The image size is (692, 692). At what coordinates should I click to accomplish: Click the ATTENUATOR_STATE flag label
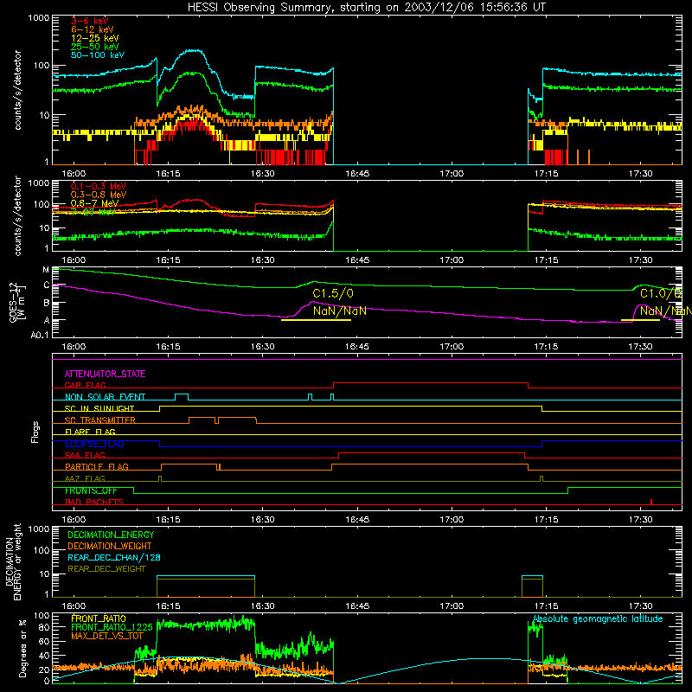click(x=105, y=374)
